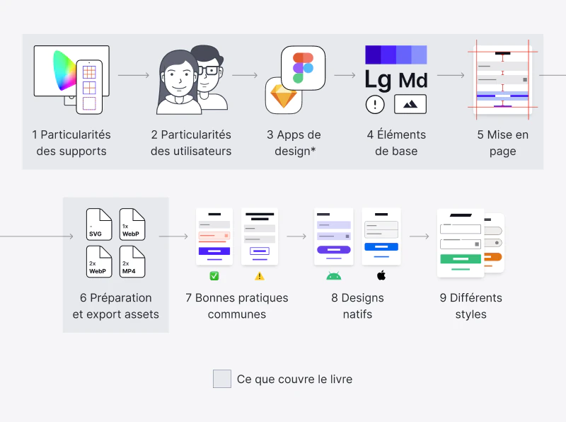Screen dimensions: 566x422
Task: Click the gray legend square
Action: click(222, 379)
